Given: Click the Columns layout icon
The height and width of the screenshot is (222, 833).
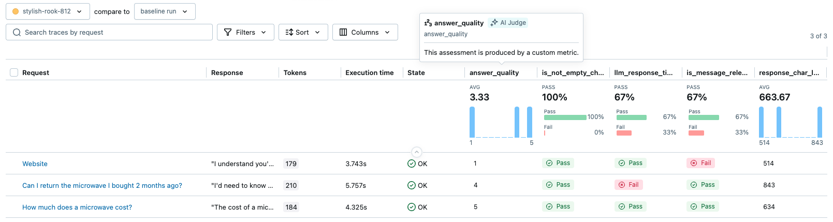Looking at the screenshot, I should point(343,32).
